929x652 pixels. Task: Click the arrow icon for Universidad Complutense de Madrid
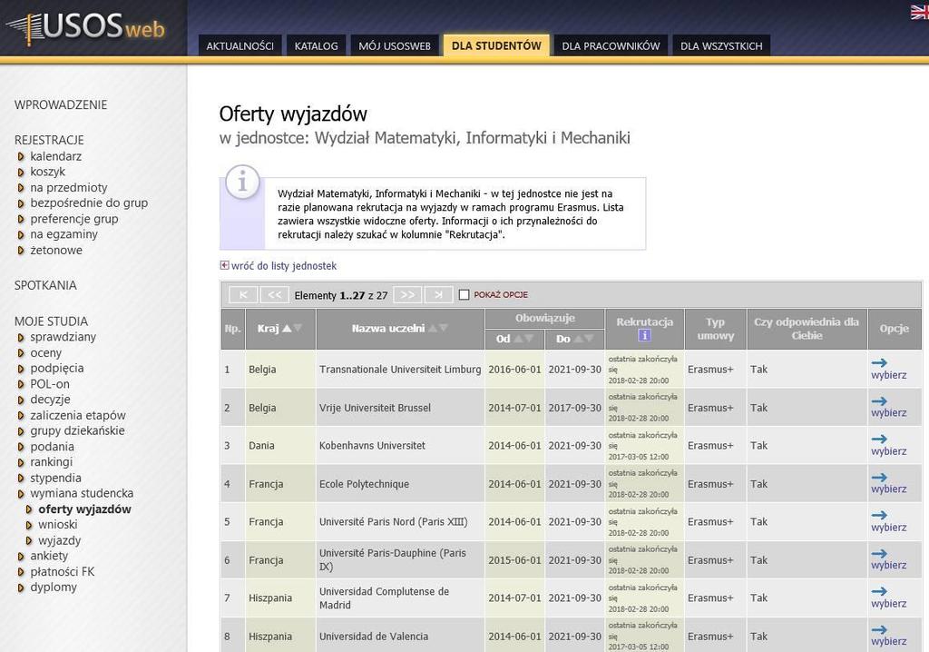point(879,591)
